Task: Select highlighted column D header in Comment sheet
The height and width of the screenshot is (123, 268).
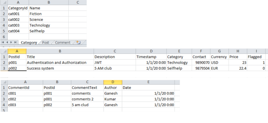Action: (113, 82)
